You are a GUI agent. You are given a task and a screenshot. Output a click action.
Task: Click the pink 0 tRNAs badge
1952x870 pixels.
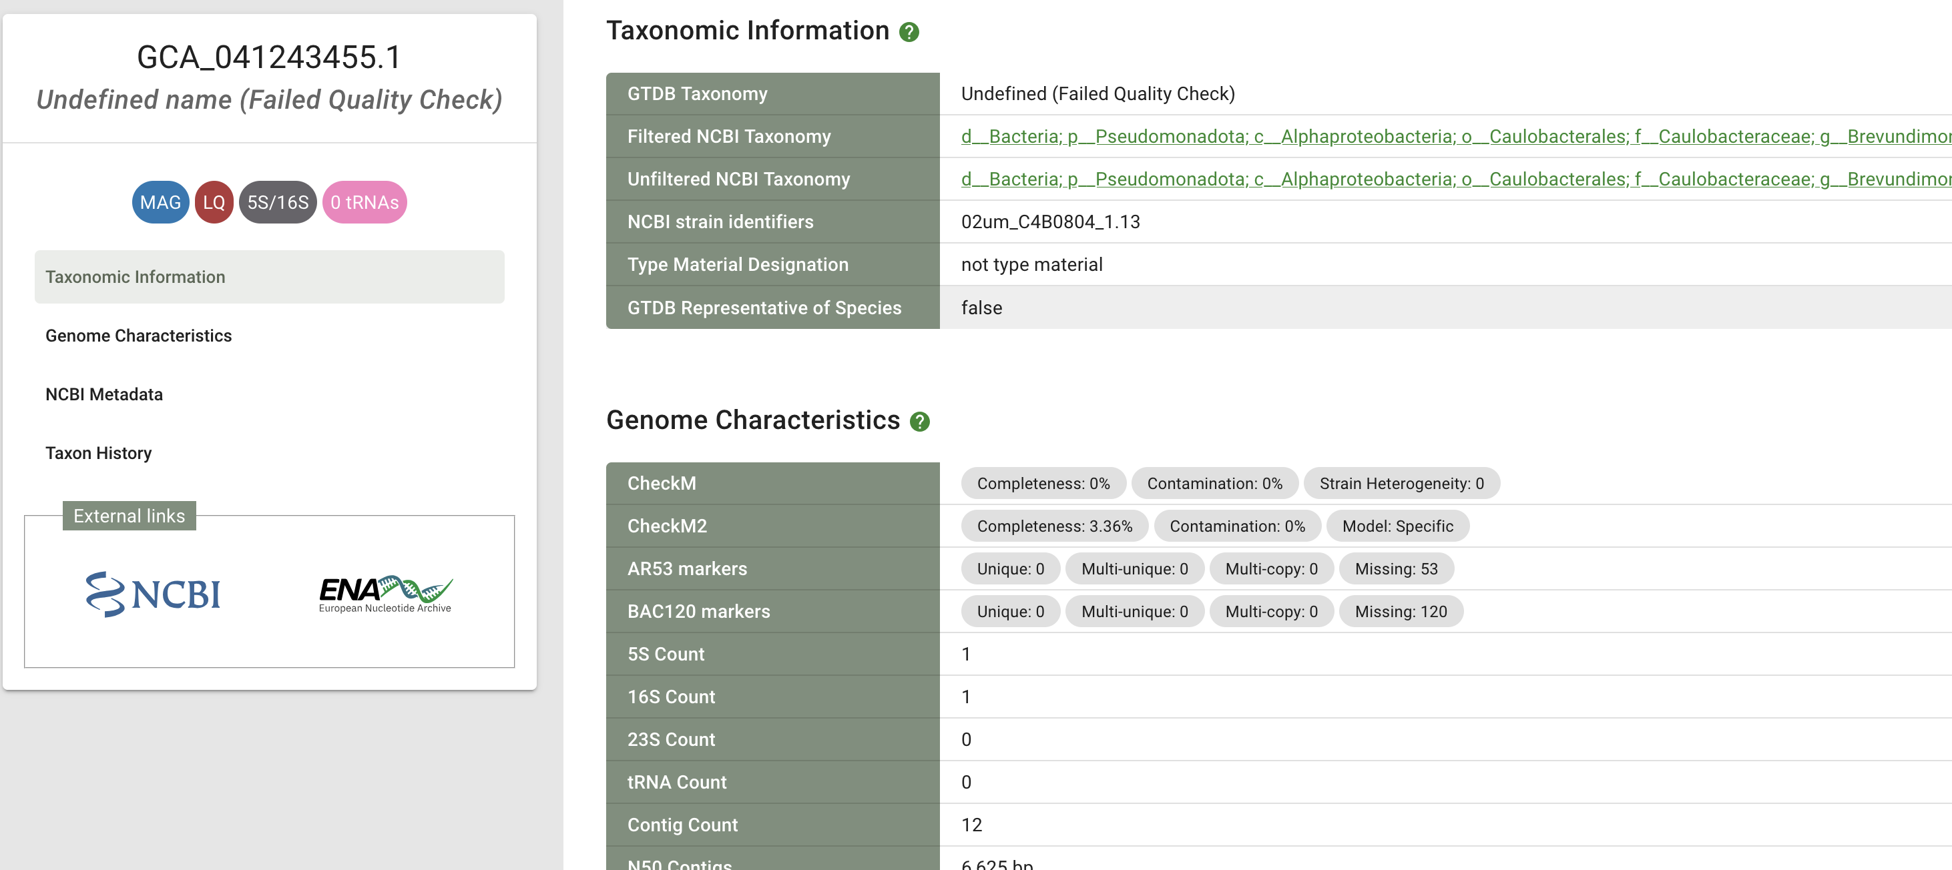[x=364, y=202]
